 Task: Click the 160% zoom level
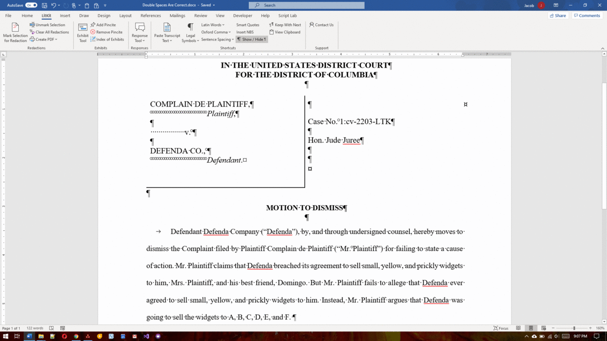600,328
